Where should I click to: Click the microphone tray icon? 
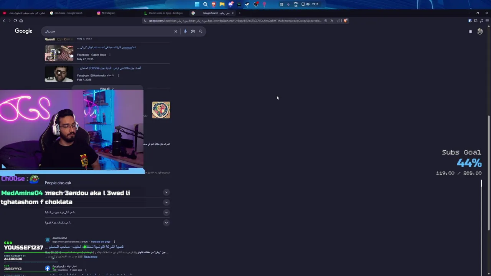[x=288, y=4]
